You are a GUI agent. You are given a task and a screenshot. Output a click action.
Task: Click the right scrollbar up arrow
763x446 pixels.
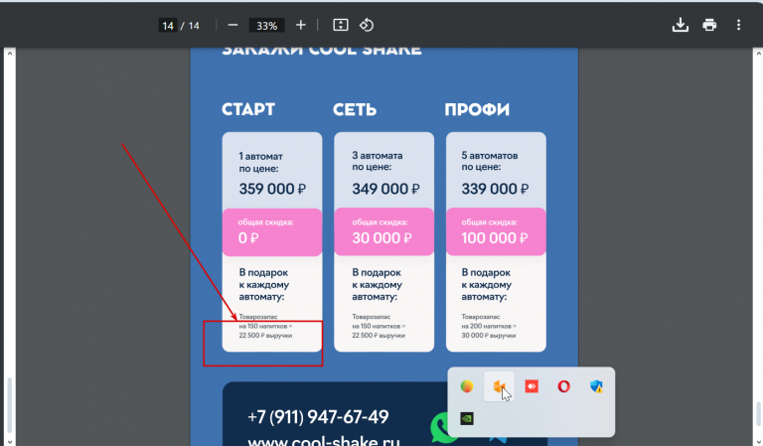[x=758, y=53]
